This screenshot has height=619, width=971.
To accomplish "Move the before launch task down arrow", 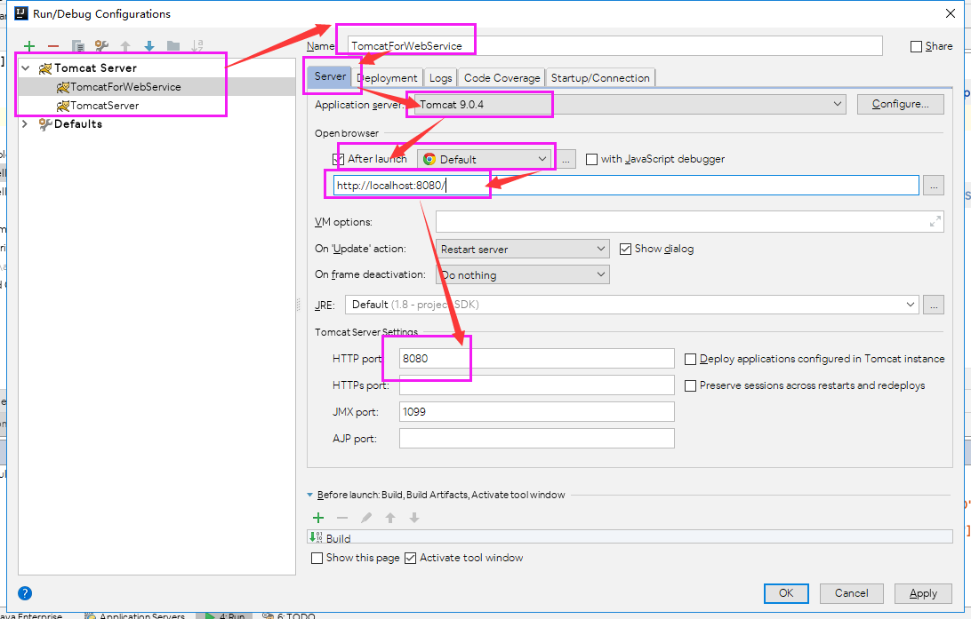I will 414,518.
